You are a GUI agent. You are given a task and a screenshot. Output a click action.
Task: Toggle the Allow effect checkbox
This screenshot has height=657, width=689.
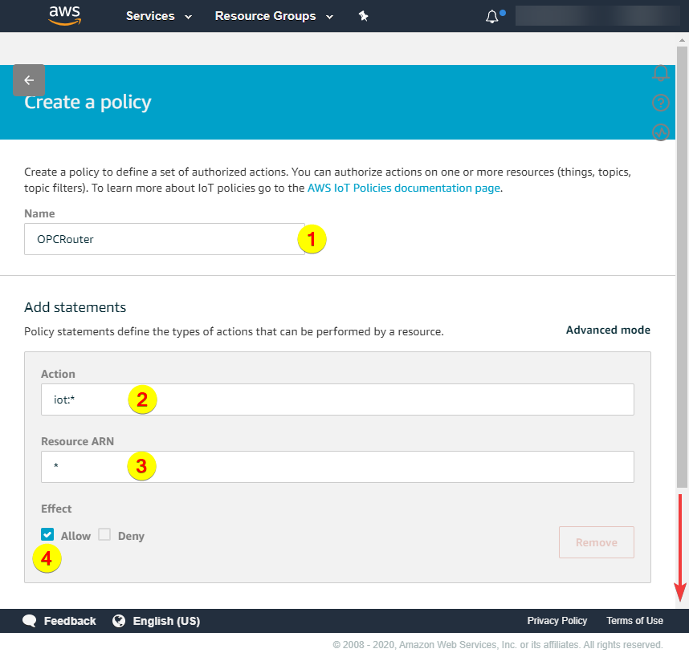48,534
